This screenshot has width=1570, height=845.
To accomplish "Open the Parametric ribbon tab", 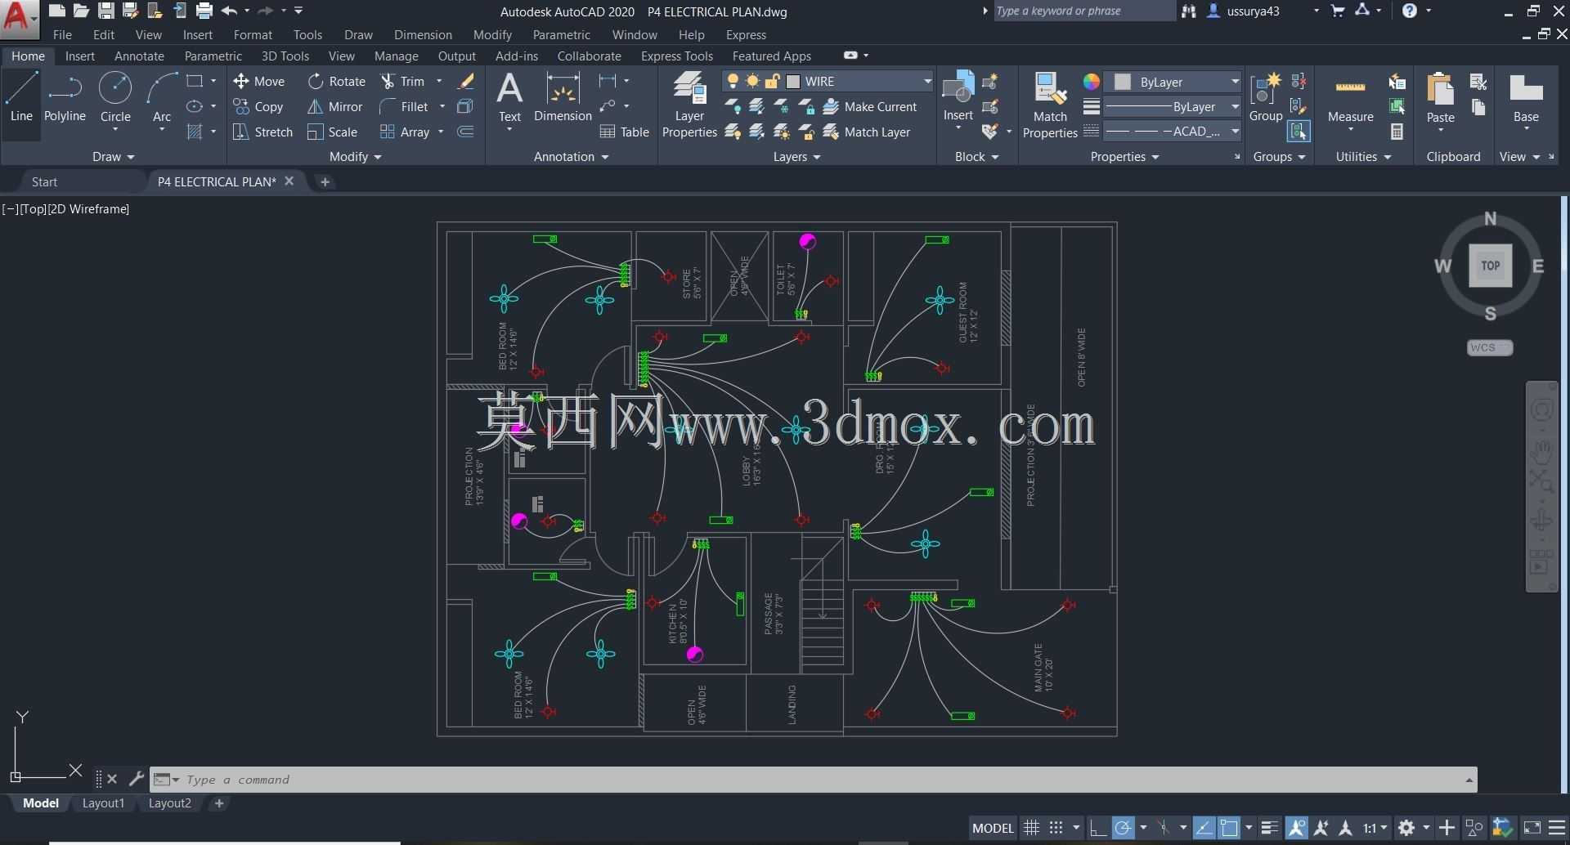I will pyautogui.click(x=213, y=56).
